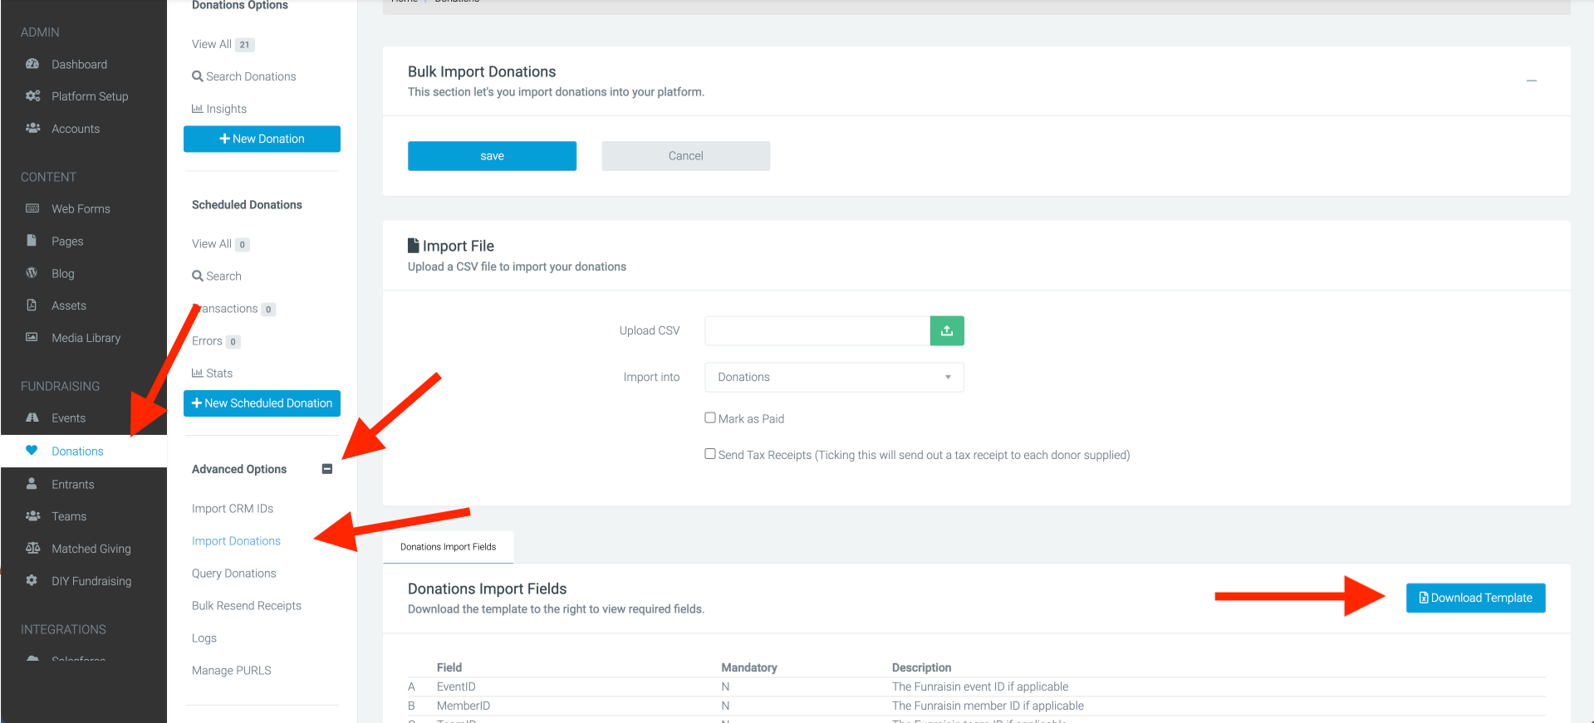
Task: Click the blue save button
Action: tap(492, 156)
